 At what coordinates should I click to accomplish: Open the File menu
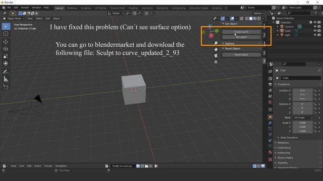[9, 8]
